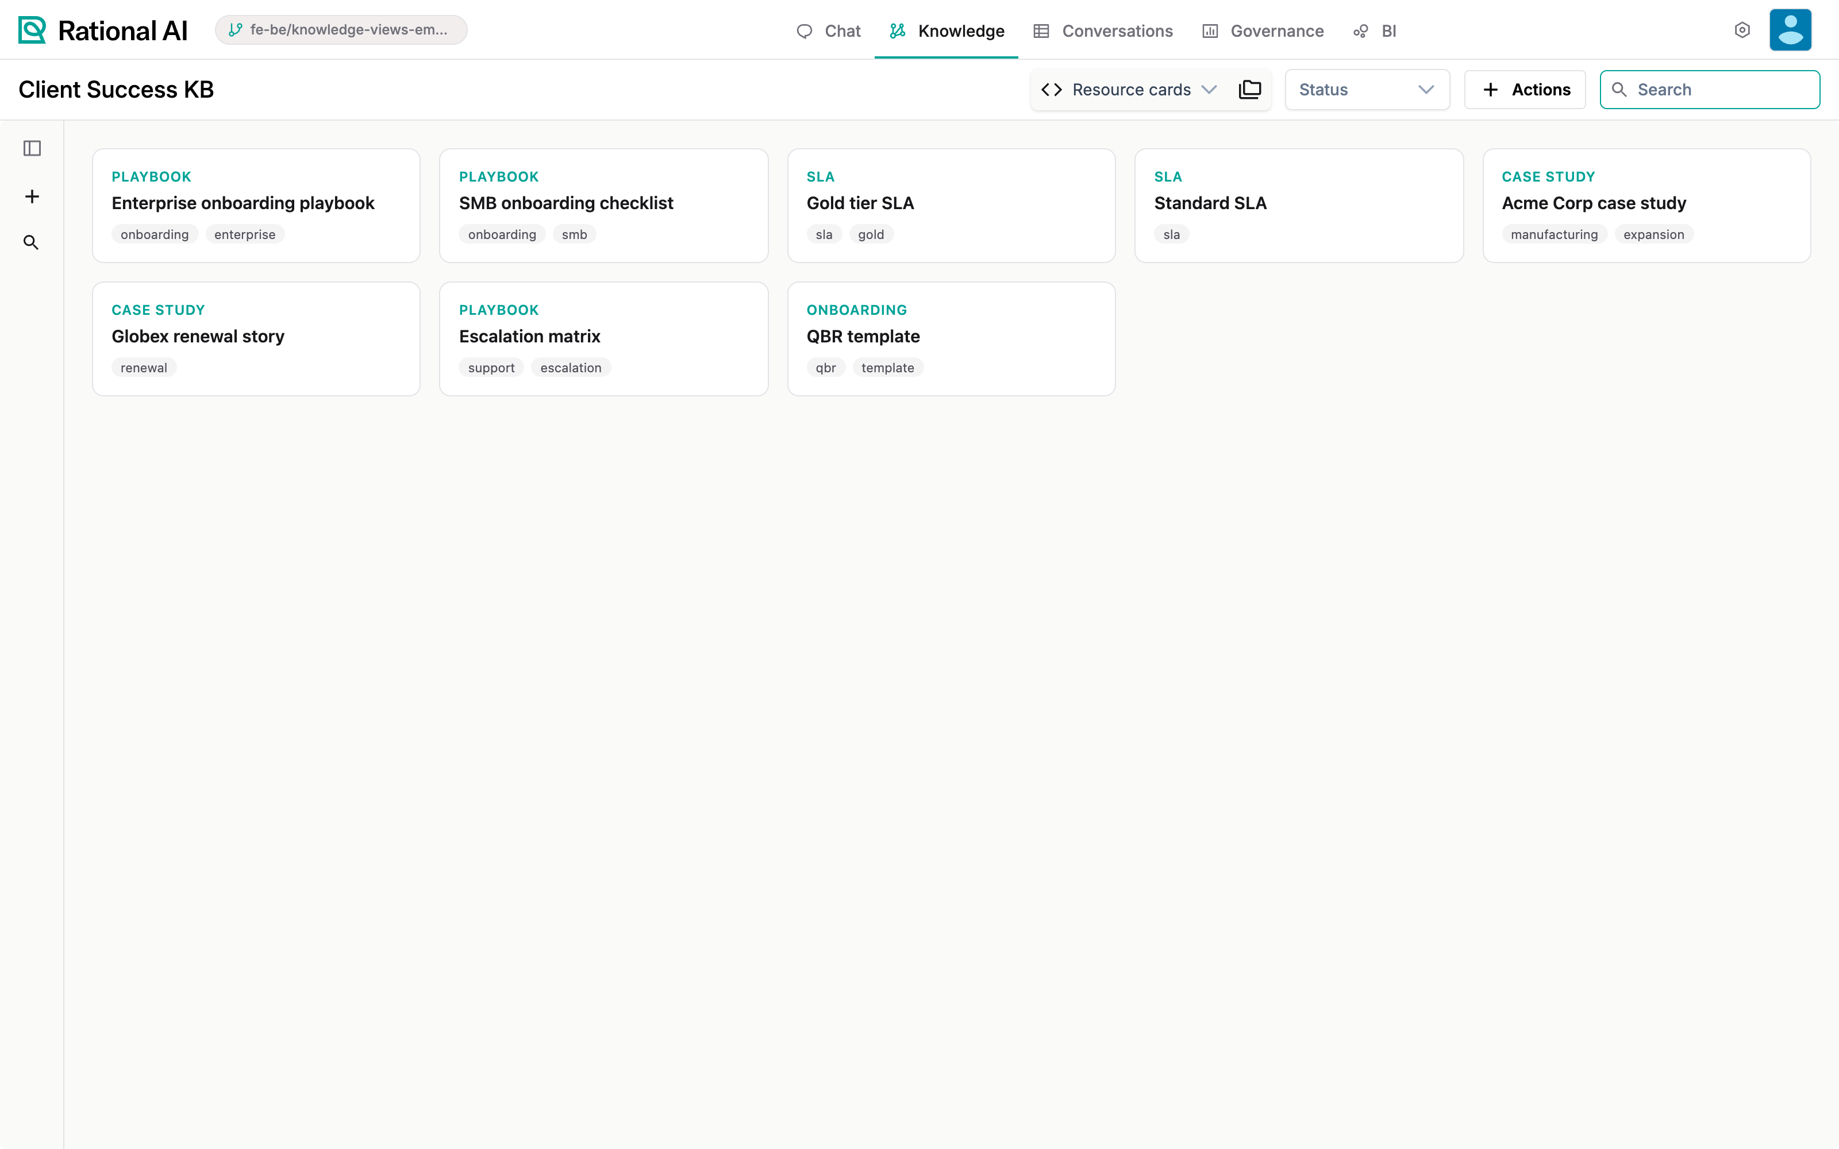Click the Rational AI brand name
The height and width of the screenshot is (1149, 1839).
pyautogui.click(x=122, y=30)
